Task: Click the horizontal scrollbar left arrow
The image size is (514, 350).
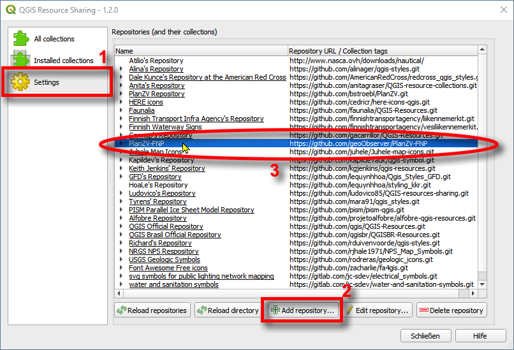Action: click(x=119, y=293)
